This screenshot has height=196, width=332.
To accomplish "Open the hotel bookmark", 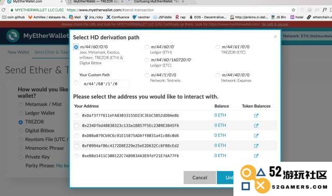I will click(297, 17).
